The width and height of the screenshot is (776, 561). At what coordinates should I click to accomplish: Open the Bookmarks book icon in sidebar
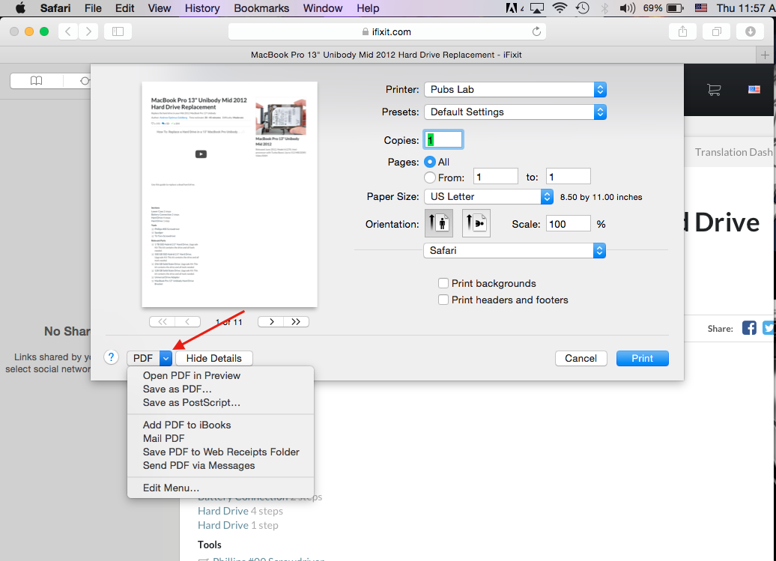(36, 81)
